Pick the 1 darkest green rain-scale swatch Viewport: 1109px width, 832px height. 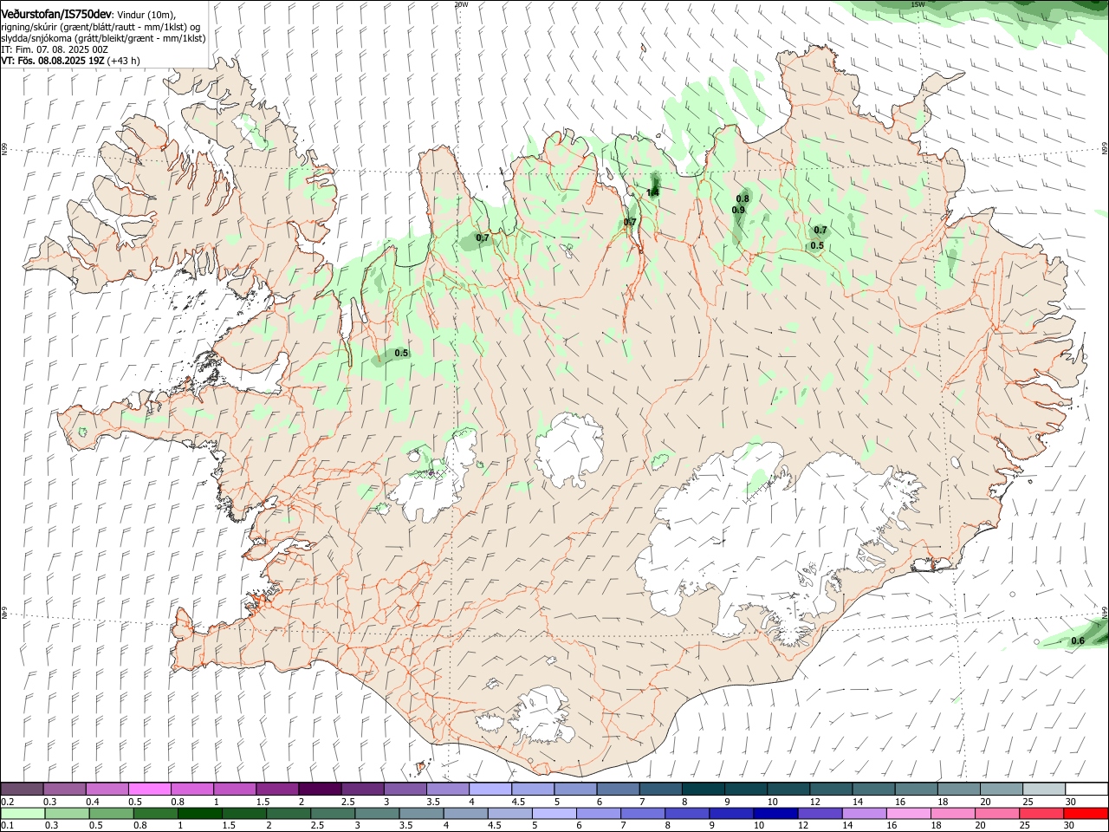199,814
